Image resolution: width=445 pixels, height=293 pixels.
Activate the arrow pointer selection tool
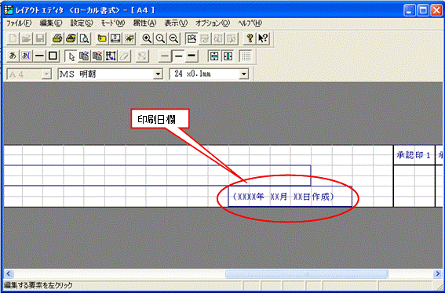(x=71, y=56)
